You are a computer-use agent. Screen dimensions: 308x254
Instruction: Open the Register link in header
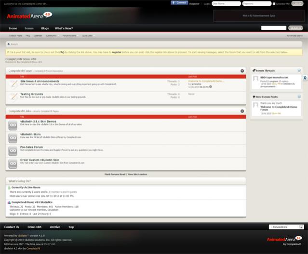[194, 4]
